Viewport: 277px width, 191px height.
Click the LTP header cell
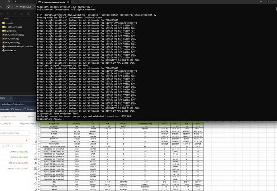(x=93, y=124)
